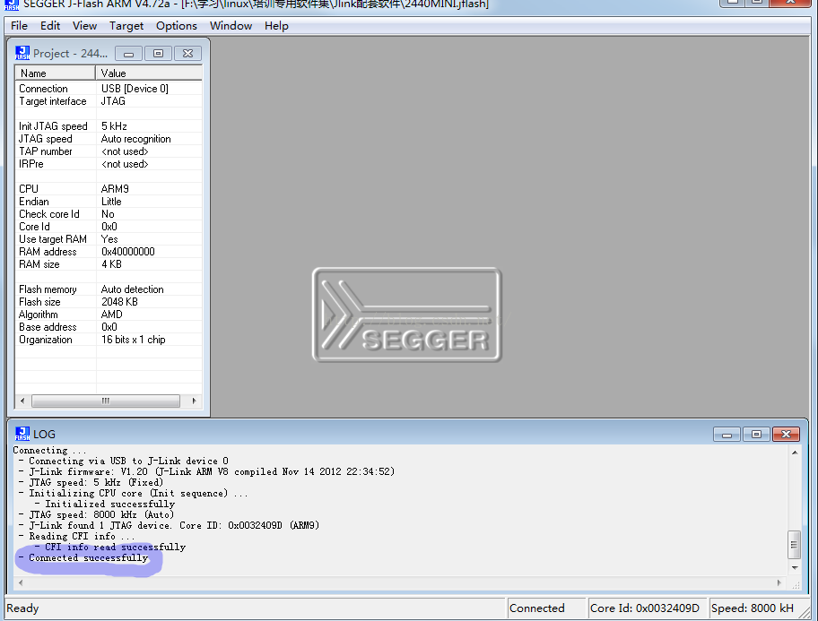This screenshot has width=818, height=621.
Task: Maximize the LOG window
Action: 756,435
